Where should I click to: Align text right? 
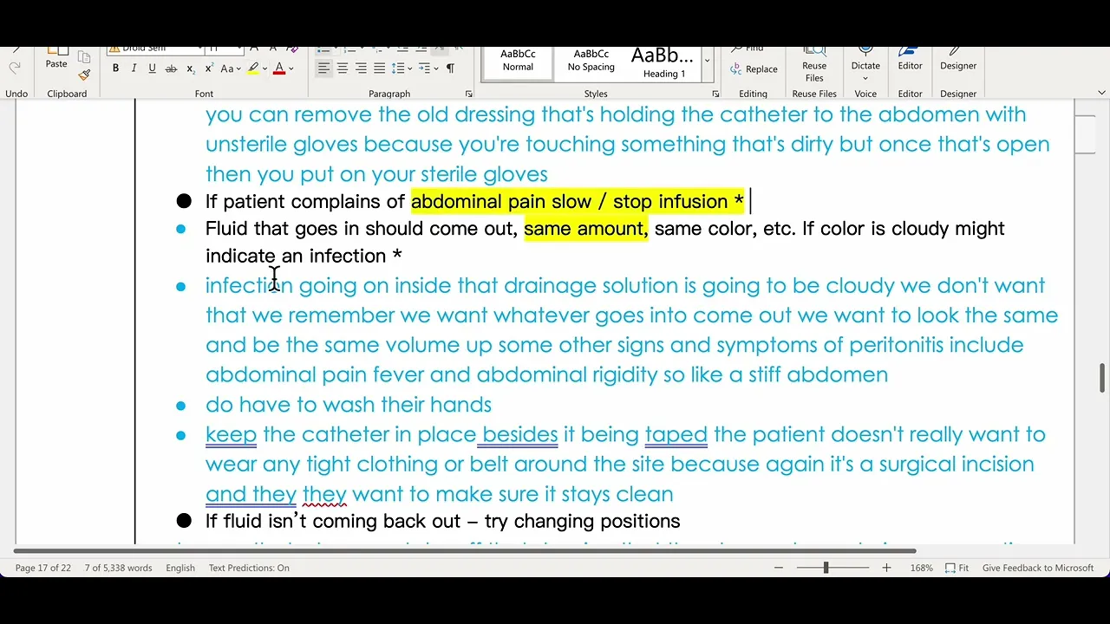click(361, 68)
